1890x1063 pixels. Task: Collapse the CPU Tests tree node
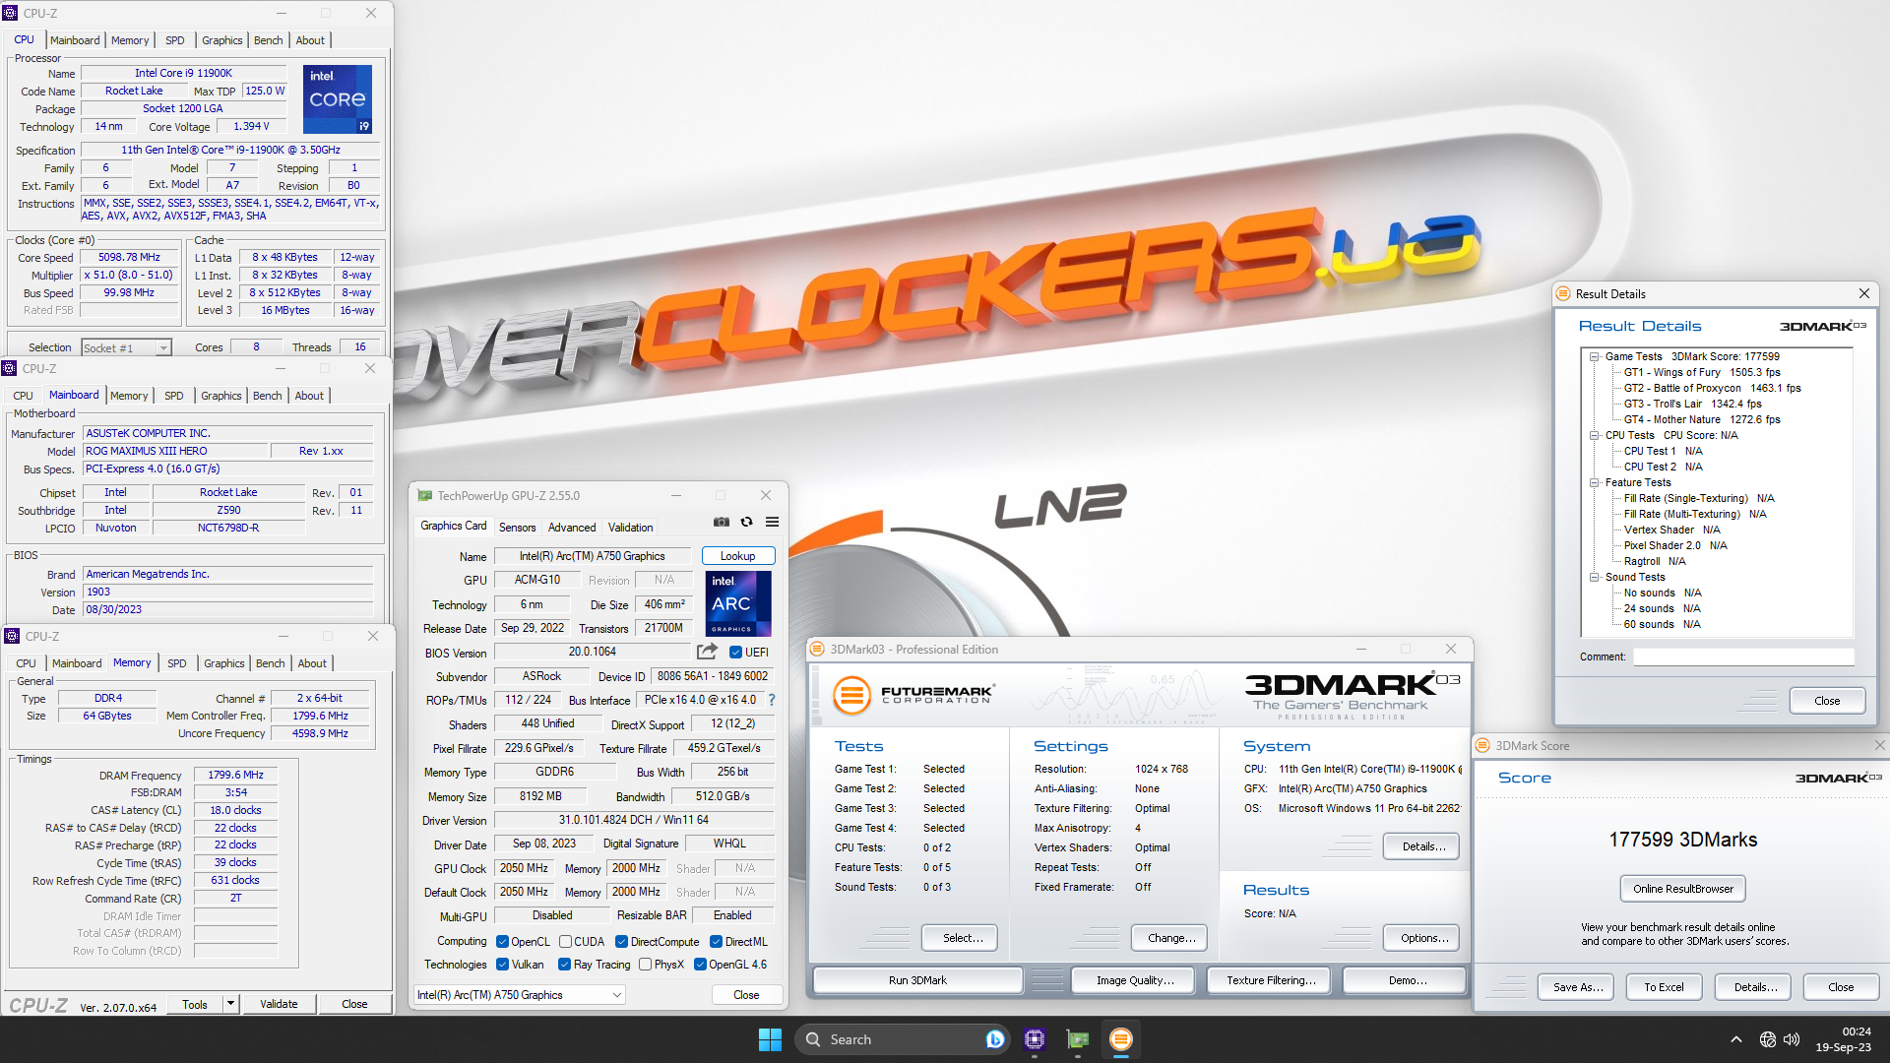tap(1594, 435)
